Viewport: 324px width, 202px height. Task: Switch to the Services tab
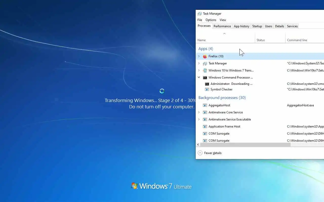(x=292, y=26)
